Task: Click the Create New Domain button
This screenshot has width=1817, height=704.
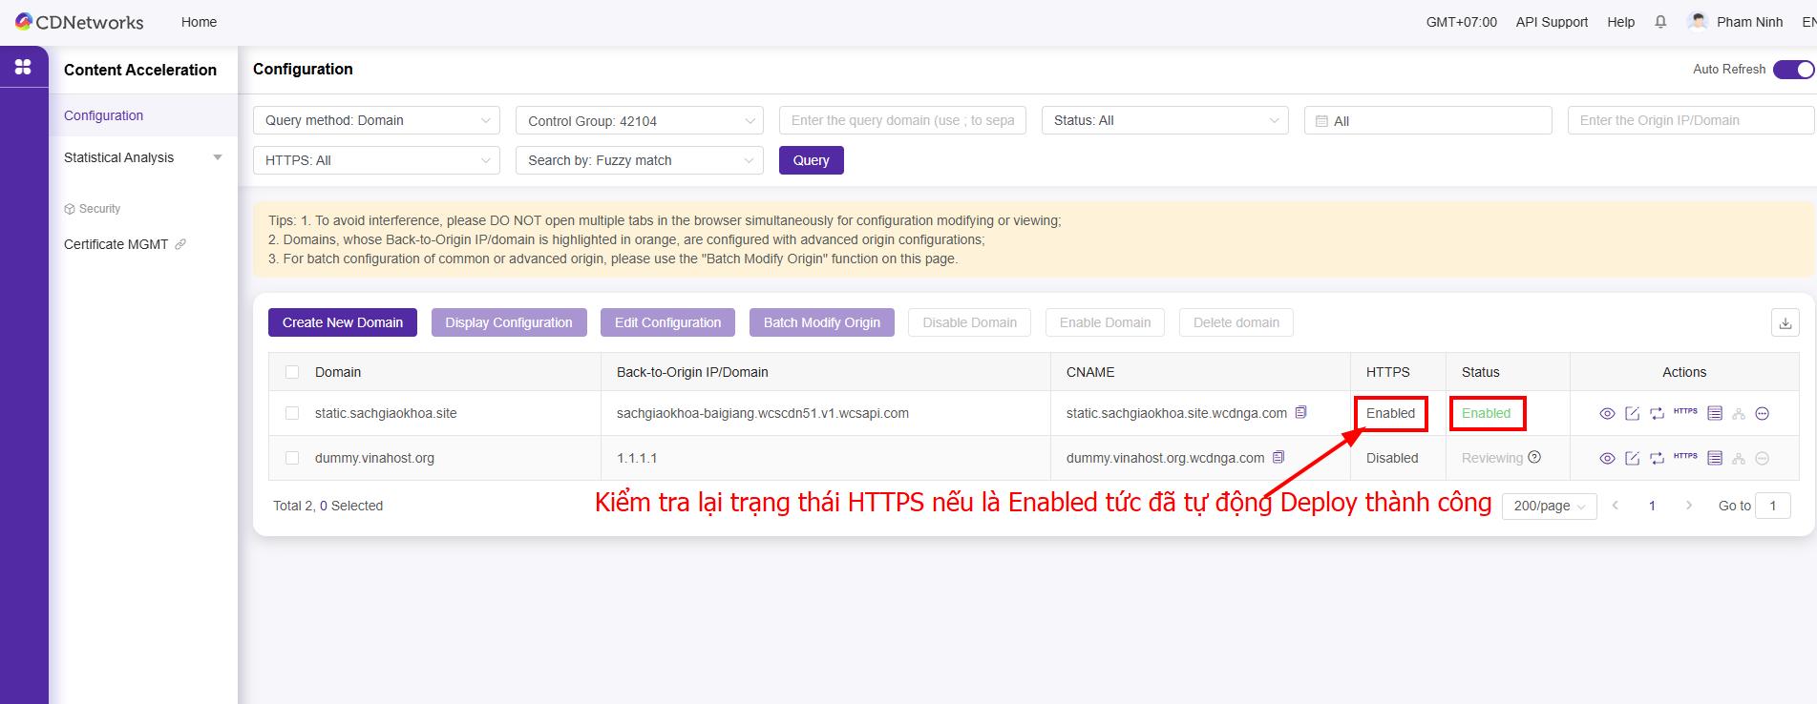Action: tap(342, 322)
